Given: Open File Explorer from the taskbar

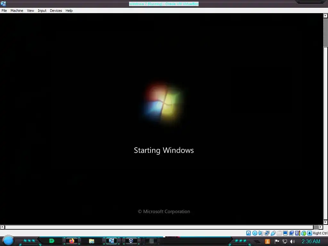Looking at the screenshot, I should [x=91, y=241].
